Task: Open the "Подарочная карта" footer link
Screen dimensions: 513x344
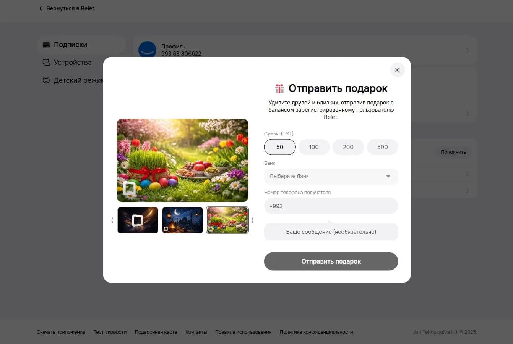Action: [156, 332]
